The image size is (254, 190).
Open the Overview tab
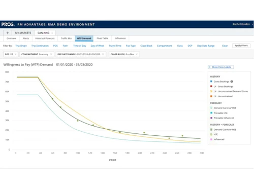click(11, 39)
